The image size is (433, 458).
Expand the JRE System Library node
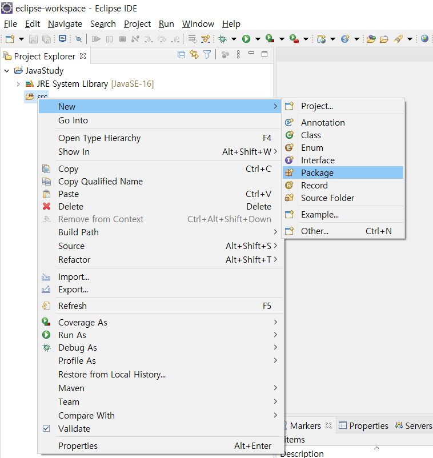point(18,84)
